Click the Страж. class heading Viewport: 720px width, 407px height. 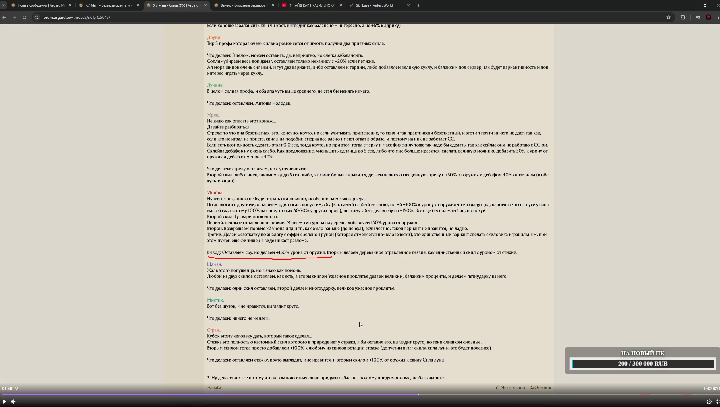tap(214, 330)
